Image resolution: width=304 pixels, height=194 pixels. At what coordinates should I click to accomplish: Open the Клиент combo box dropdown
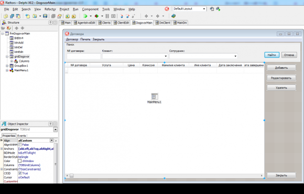point(166,56)
